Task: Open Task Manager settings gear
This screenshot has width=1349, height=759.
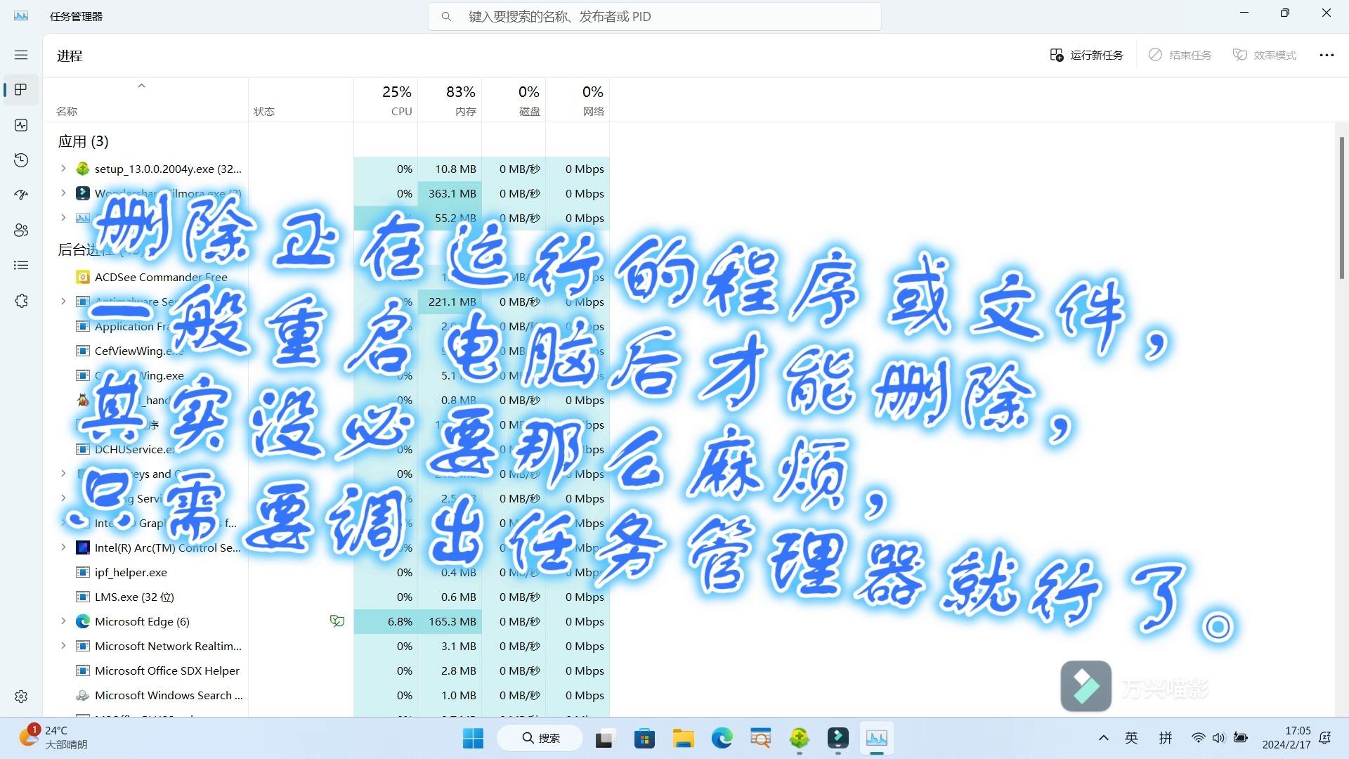Action: point(21,696)
